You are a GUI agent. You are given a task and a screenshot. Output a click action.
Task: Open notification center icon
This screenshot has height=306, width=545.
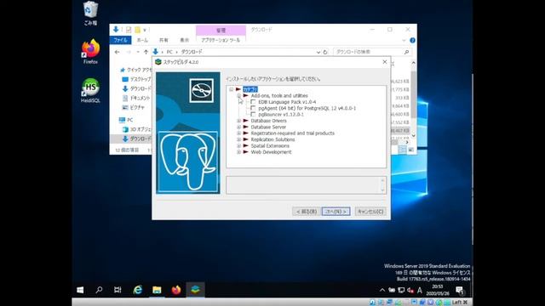tap(460, 290)
